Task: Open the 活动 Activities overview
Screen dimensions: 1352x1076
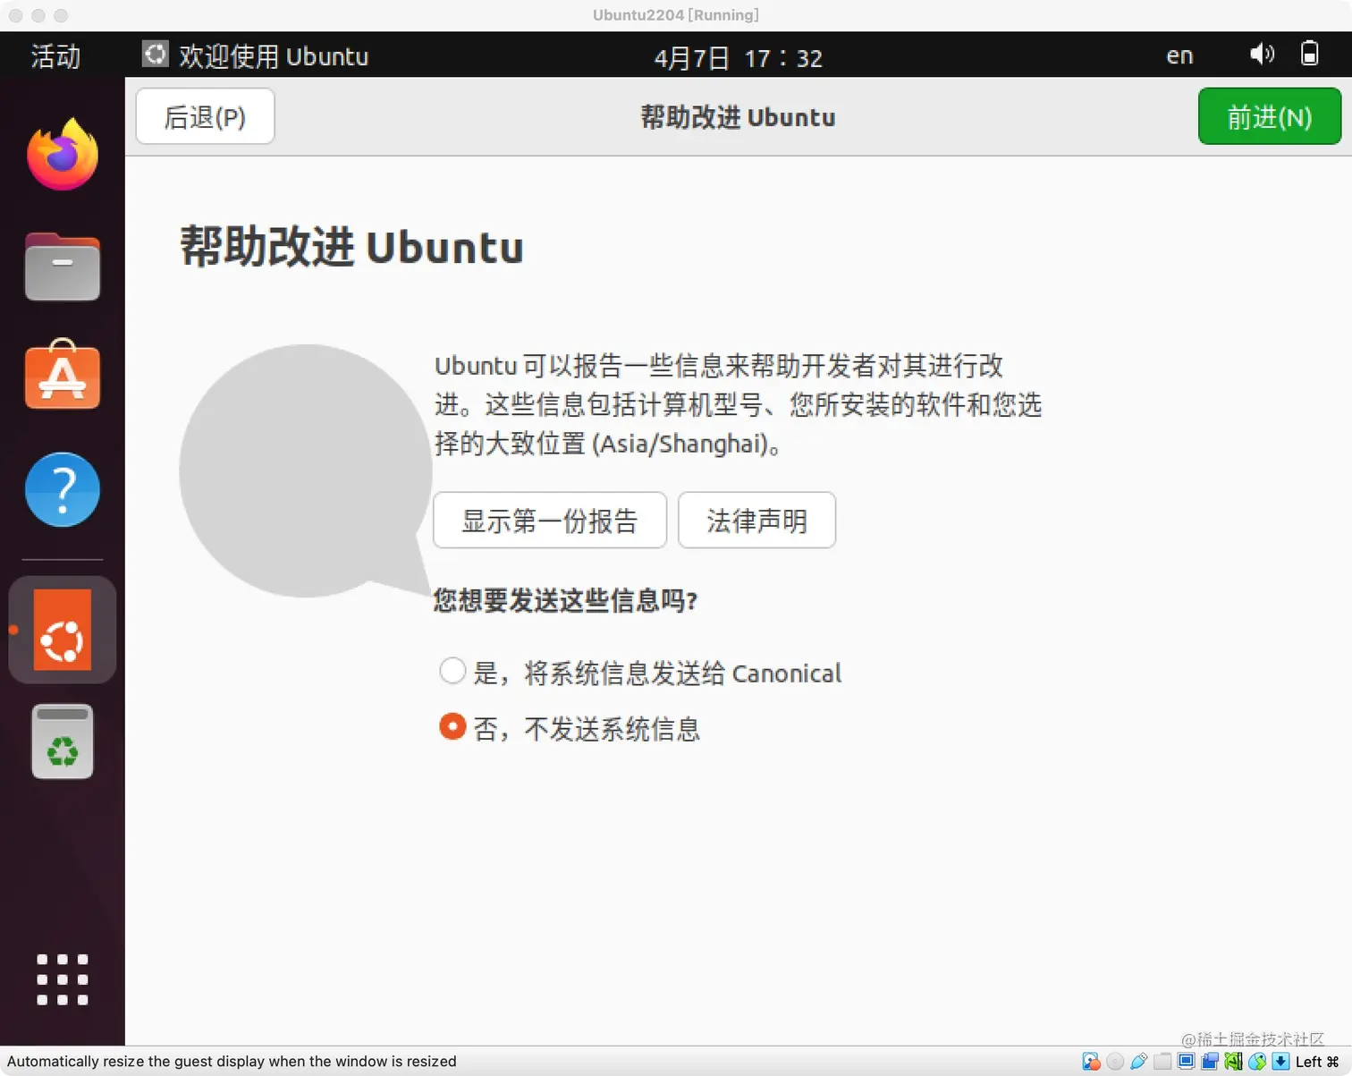Action: [55, 55]
